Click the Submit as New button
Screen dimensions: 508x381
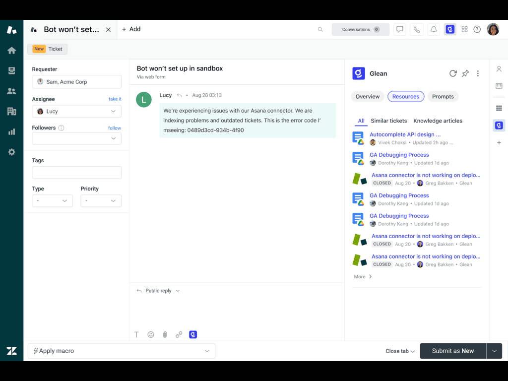pos(452,351)
